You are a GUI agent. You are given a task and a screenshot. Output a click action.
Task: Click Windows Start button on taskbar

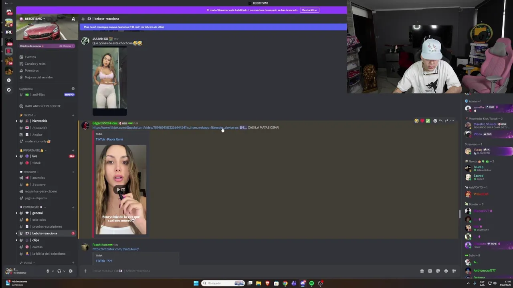click(x=196, y=283)
